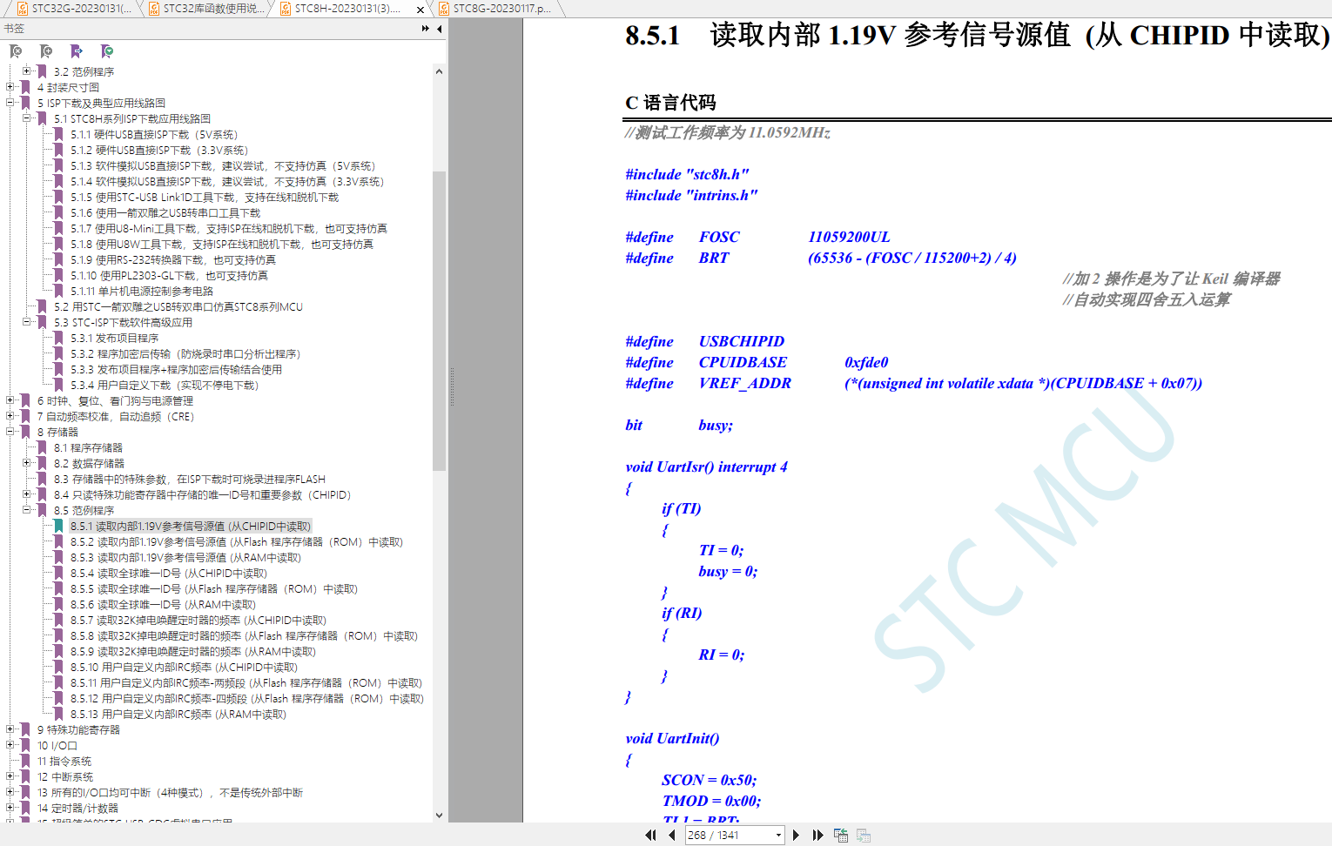
Task: Open bookmark 8.5.13 用户自定义内部IRC频率 (从RAM中读取)
Action: [178, 715]
